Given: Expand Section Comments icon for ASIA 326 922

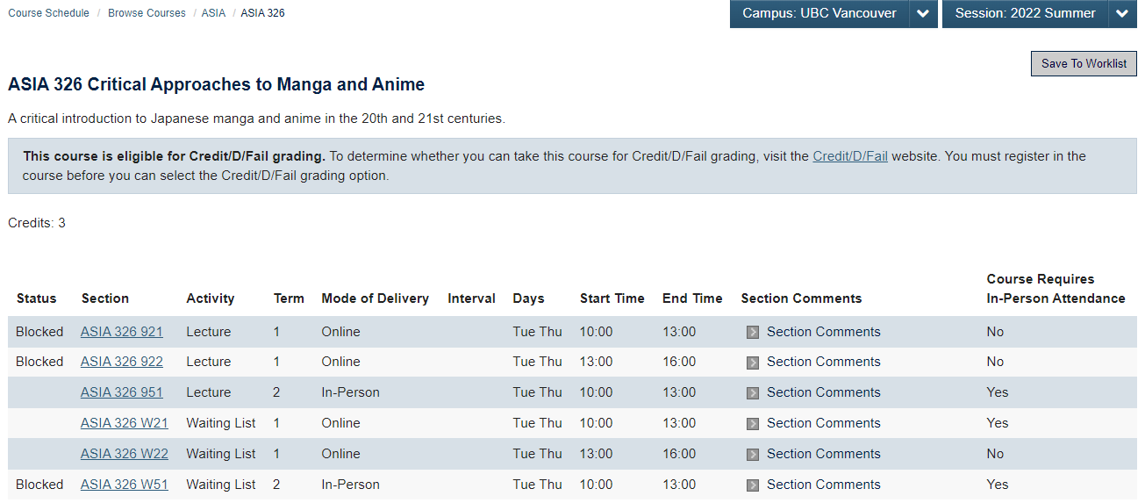Looking at the screenshot, I should [x=753, y=363].
